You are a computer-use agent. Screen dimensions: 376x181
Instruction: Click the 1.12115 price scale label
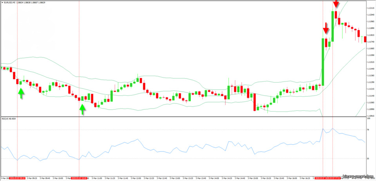coord(371,8)
